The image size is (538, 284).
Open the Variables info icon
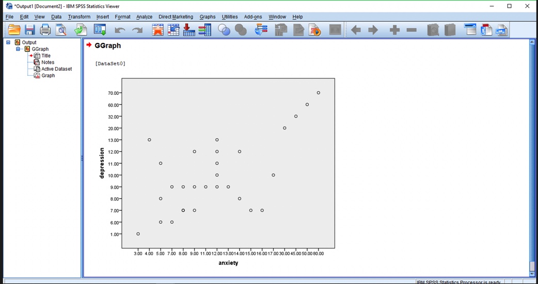pyautogui.click(x=205, y=30)
